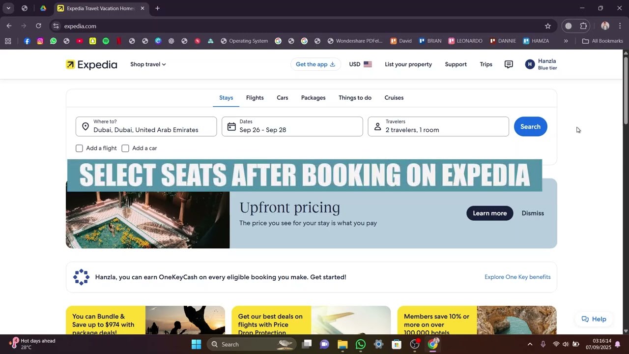Click the Chrome profile avatar

(x=605, y=26)
